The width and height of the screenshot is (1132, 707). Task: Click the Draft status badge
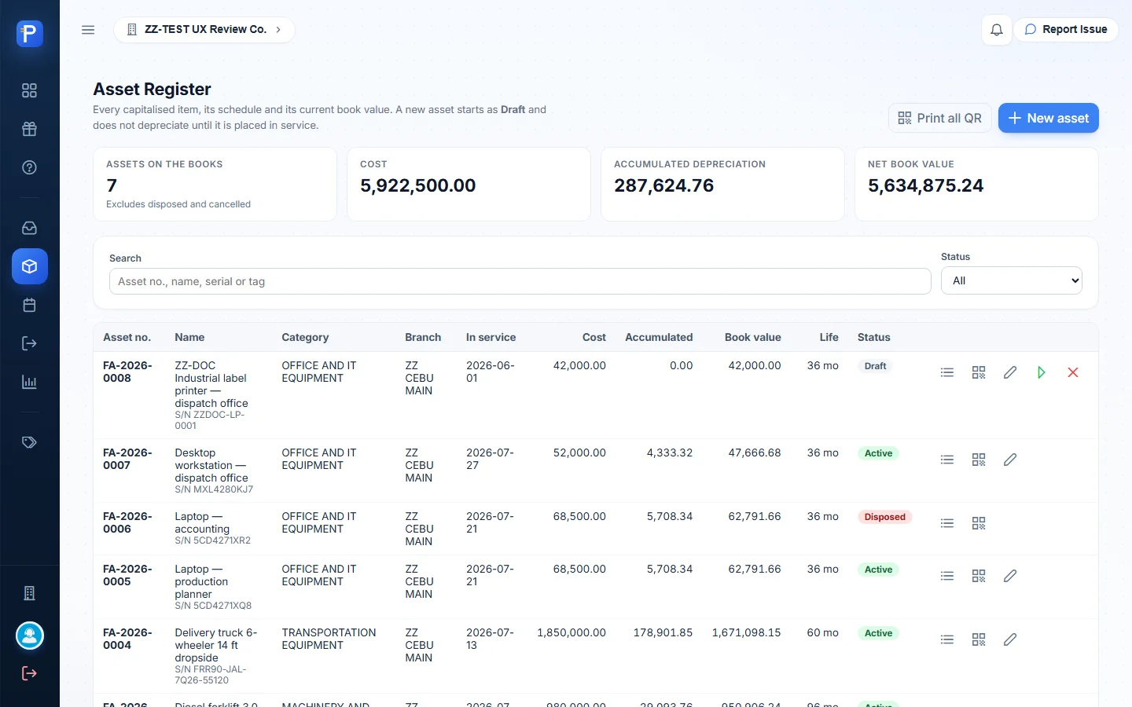[x=875, y=366]
